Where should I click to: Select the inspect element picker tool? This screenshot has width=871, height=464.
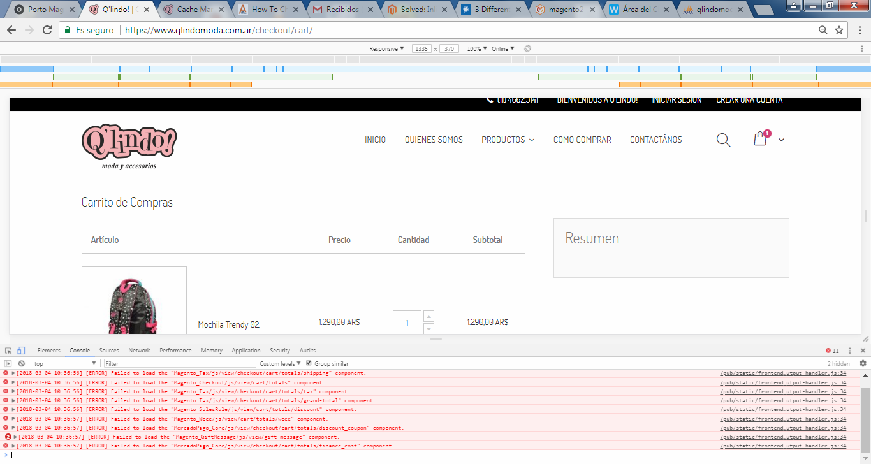[8, 350]
